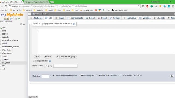Click the orange circular bookmark icon
This screenshot has width=175, height=98.
click(96, 10)
